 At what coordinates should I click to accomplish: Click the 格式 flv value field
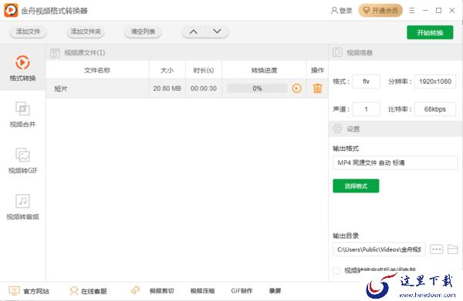(x=366, y=82)
